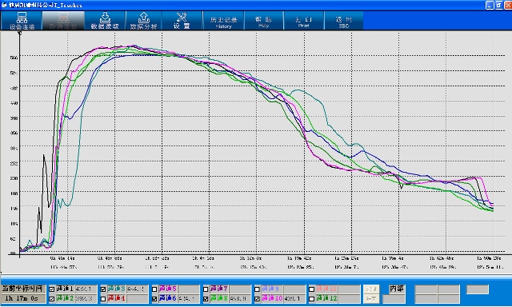Select the 内部 internal label box
512x307 pixels.
coord(397,289)
